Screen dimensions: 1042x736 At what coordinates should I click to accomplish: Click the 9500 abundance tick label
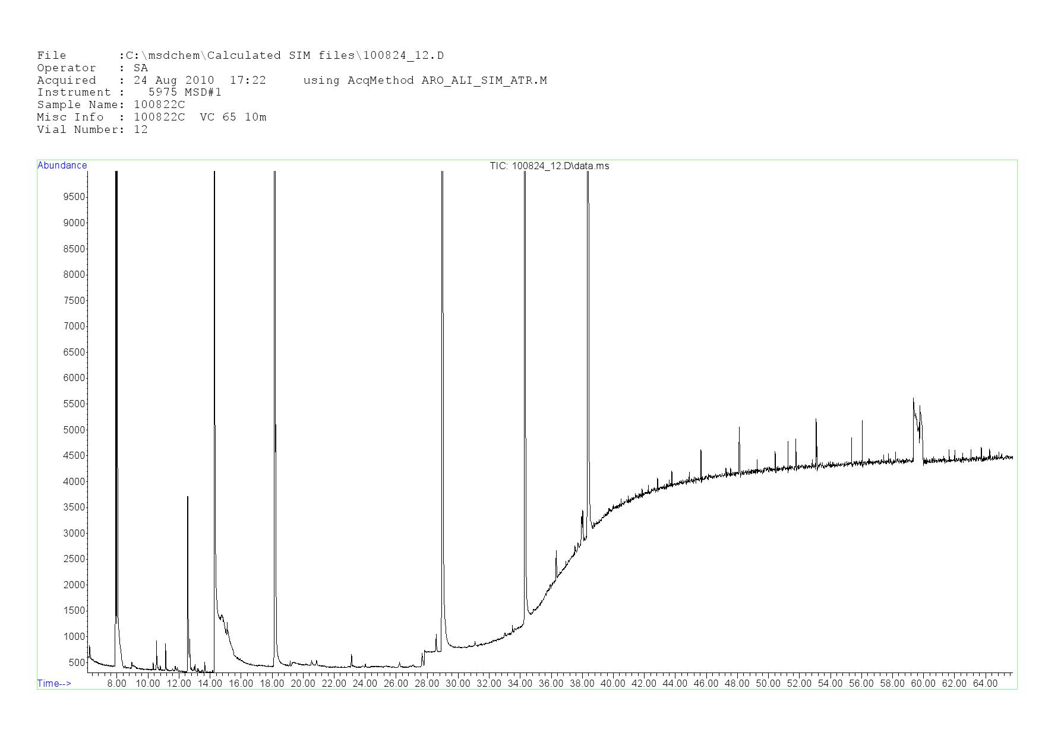pyautogui.click(x=74, y=197)
